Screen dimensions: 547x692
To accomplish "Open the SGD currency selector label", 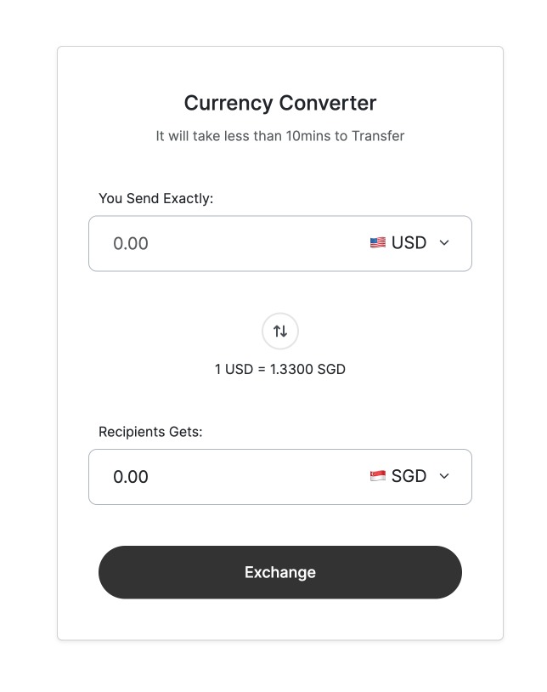I will coord(409,476).
